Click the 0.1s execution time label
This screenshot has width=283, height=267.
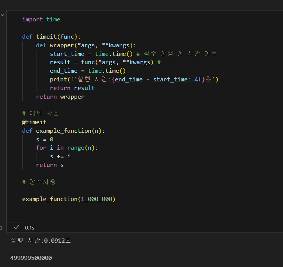pos(30,228)
